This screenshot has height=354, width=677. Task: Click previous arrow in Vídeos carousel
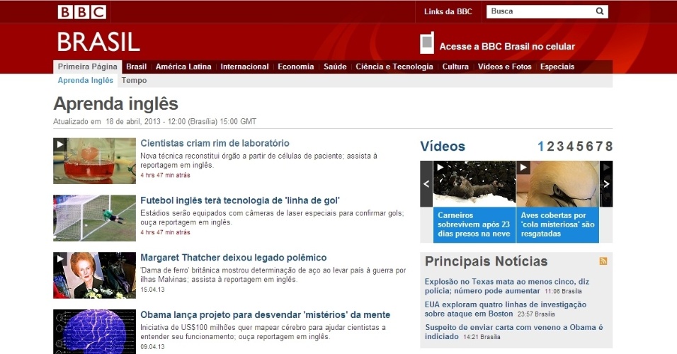point(426,184)
